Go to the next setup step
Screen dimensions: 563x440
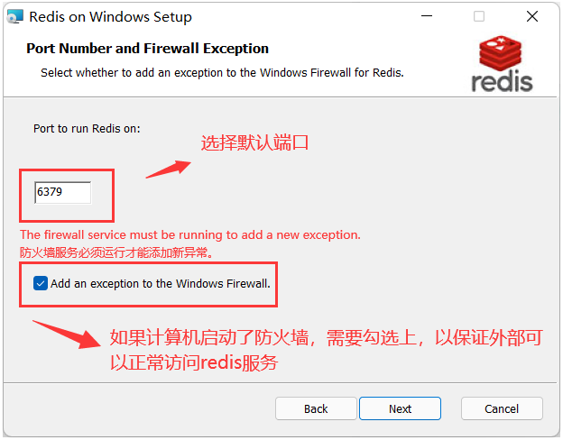(400, 408)
